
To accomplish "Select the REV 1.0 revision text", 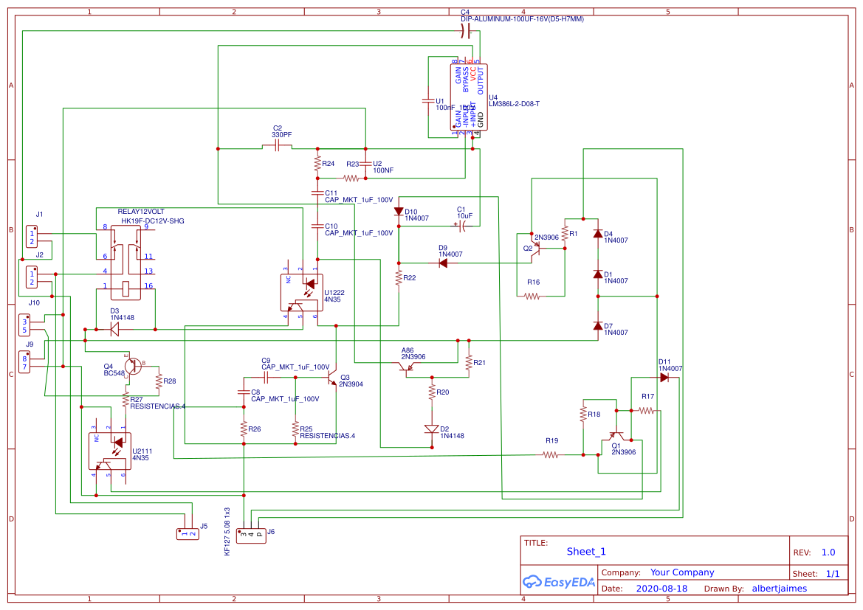I will tap(828, 551).
